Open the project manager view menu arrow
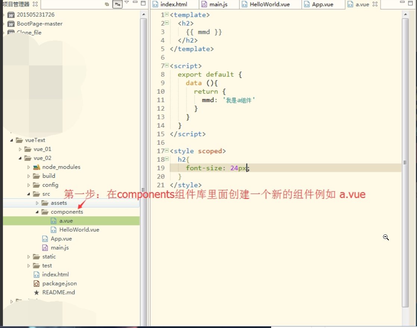The width and height of the screenshot is (417, 328). (x=126, y=2)
